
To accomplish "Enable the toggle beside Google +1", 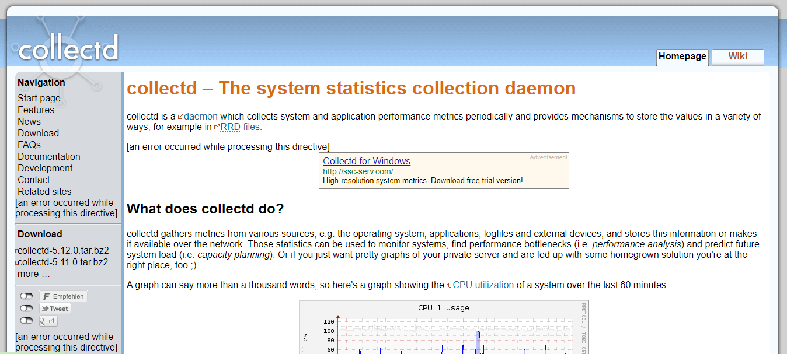I will click(26, 321).
